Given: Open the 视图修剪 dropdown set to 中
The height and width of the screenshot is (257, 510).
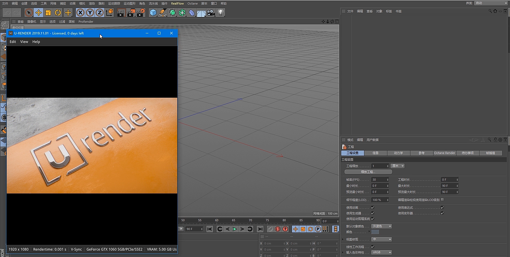Looking at the screenshot, I should click(x=382, y=240).
